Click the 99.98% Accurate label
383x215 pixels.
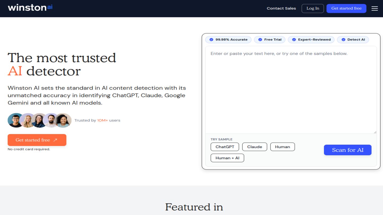(231, 40)
